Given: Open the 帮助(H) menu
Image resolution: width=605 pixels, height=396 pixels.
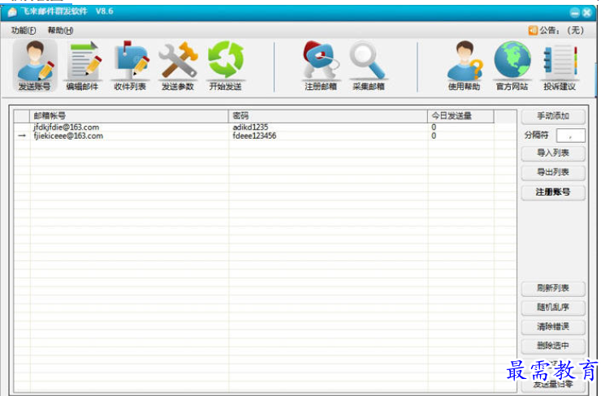Looking at the screenshot, I should [x=60, y=30].
